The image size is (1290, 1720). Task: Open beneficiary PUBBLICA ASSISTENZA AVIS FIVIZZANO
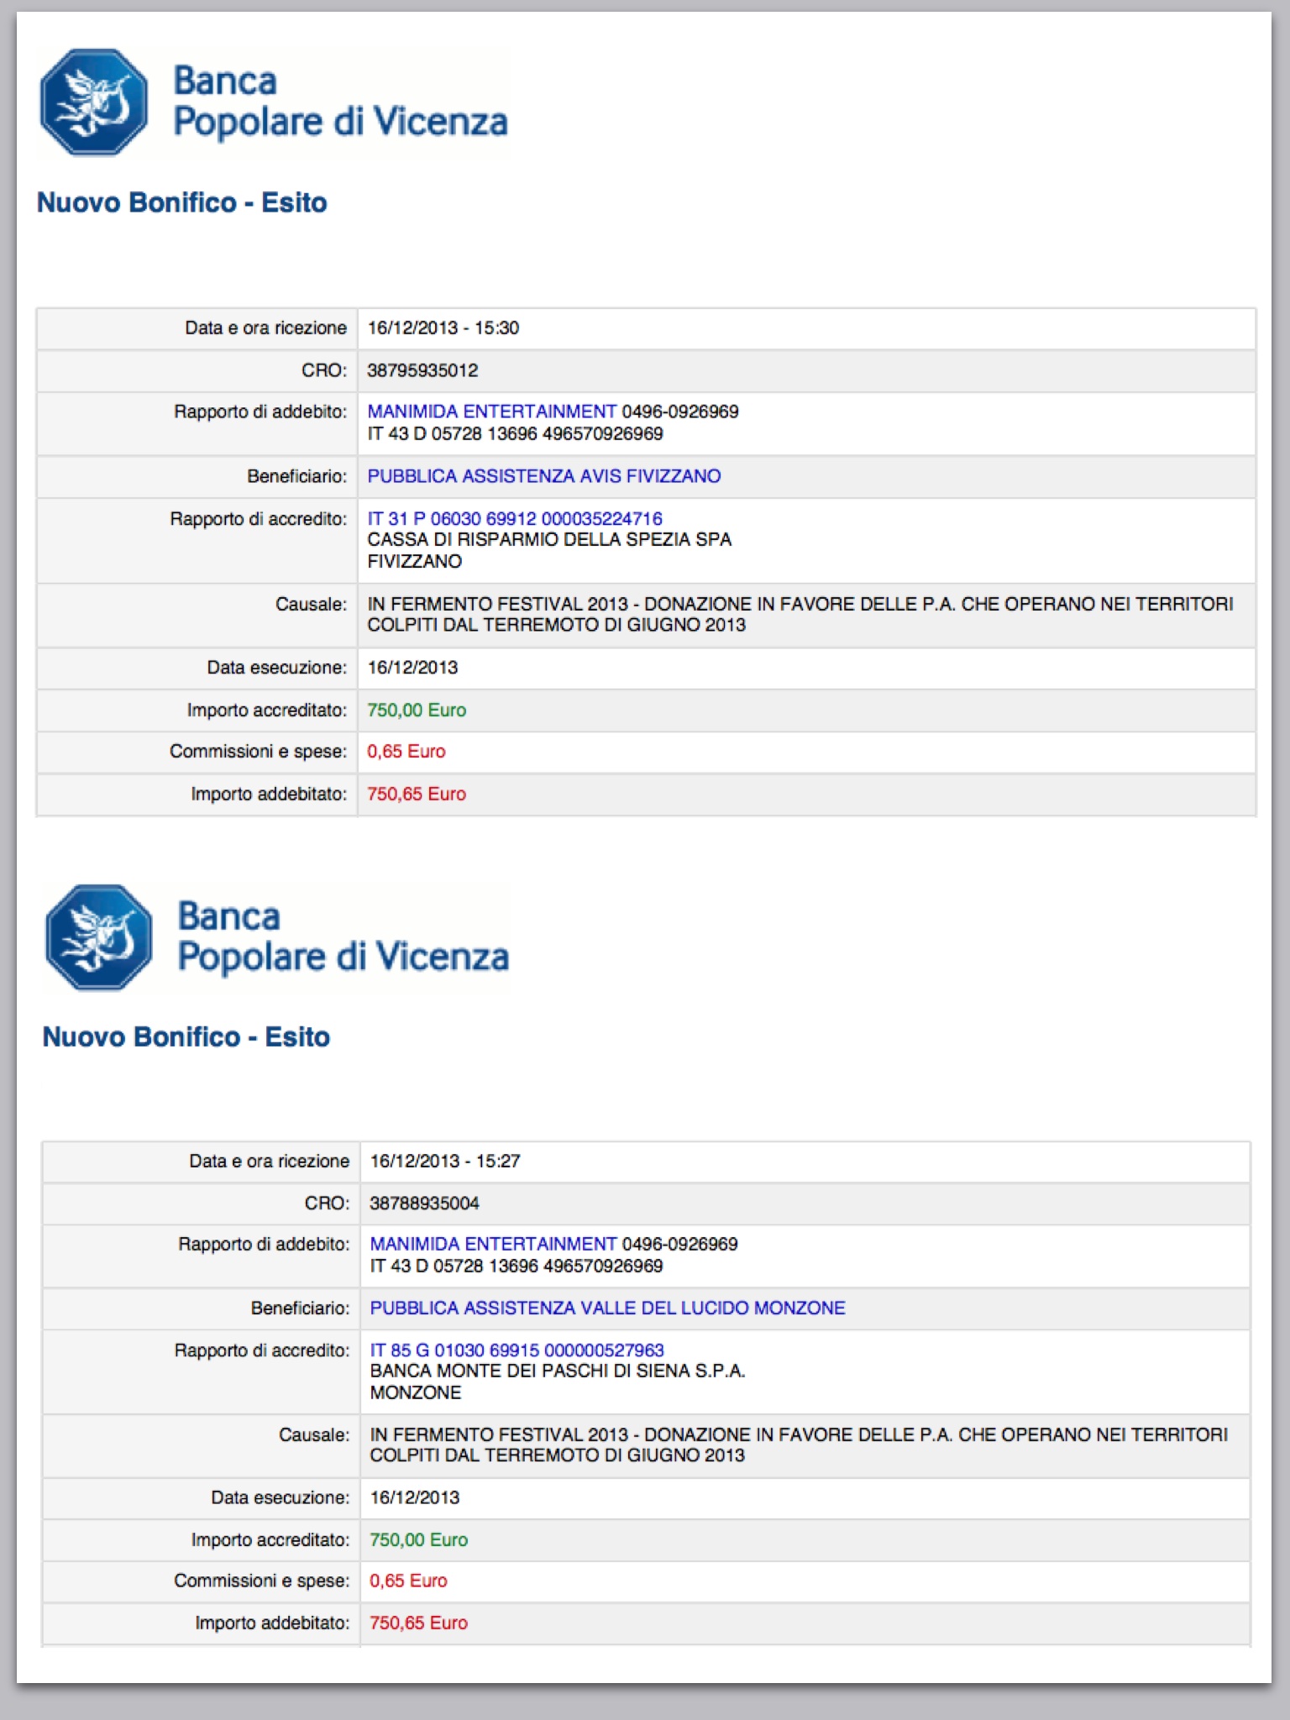tap(544, 476)
